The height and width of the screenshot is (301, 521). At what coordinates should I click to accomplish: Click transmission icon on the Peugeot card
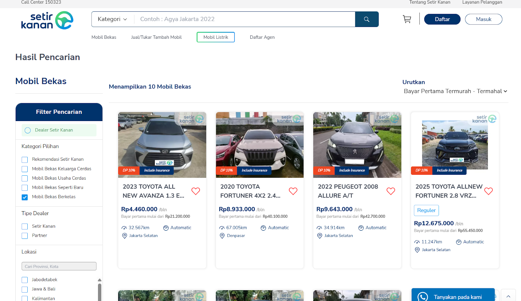coord(361,228)
